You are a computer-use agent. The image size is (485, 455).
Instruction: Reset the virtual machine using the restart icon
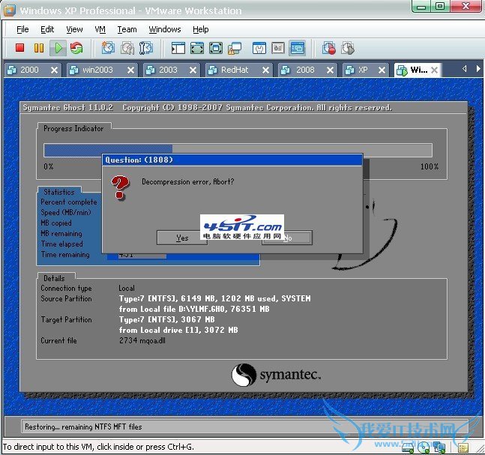pyautogui.click(x=76, y=48)
